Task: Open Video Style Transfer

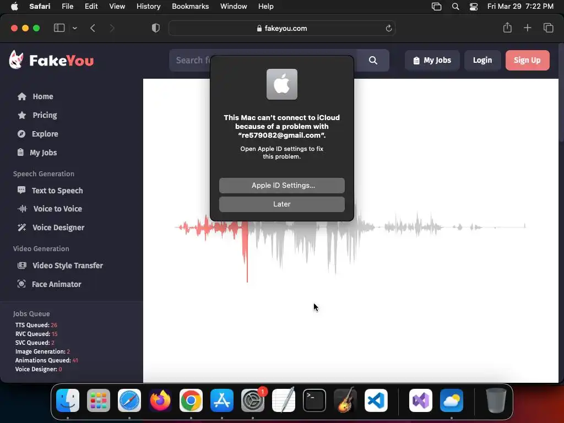Action: pyautogui.click(x=60, y=265)
